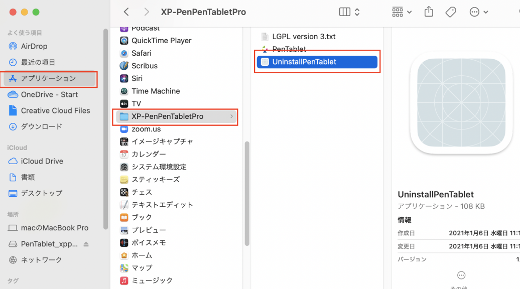This screenshot has height=289, width=520.
Task: Open the more actions ellipsis dropdown
Action: pyautogui.click(x=478, y=12)
